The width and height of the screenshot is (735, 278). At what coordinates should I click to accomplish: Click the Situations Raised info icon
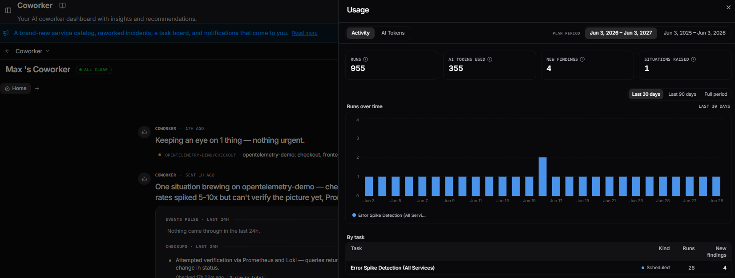click(694, 59)
